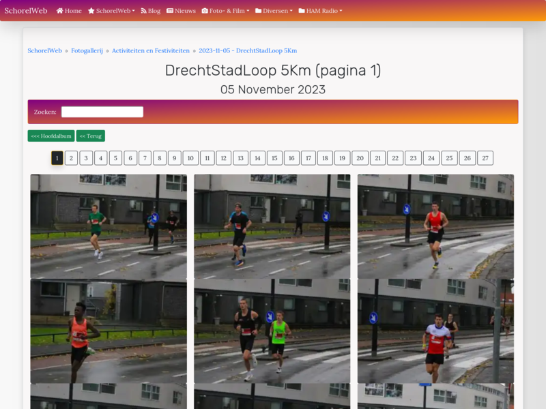Go to pagination page 4

click(100, 158)
